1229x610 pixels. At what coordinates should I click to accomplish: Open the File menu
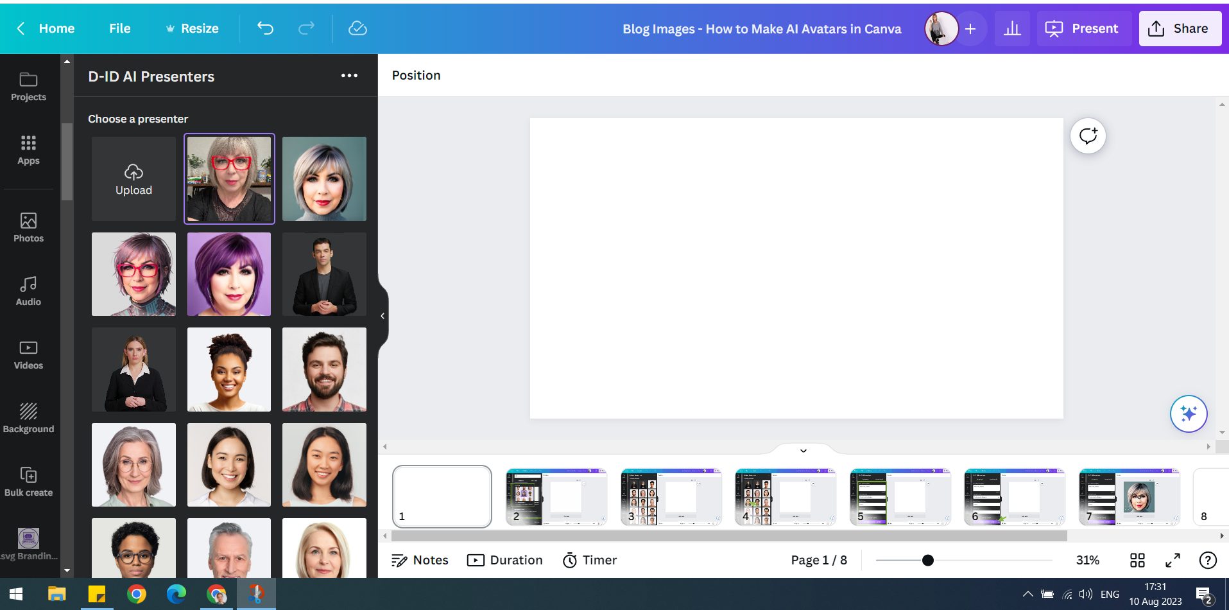(x=119, y=28)
